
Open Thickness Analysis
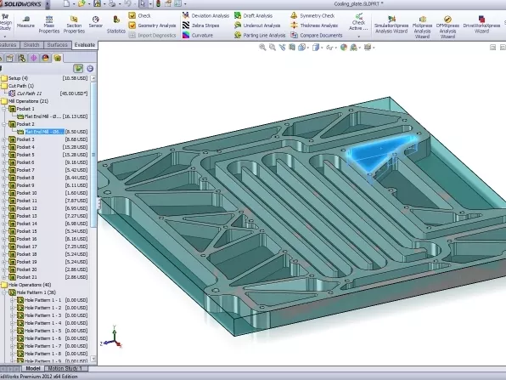(x=314, y=26)
